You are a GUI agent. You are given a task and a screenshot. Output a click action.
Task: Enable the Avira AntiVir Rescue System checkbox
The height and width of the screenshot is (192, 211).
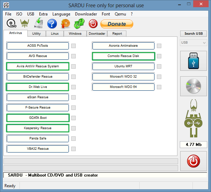coord(73,66)
